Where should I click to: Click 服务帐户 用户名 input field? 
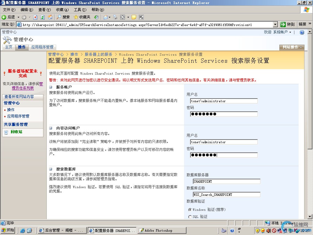[x=224, y=101]
